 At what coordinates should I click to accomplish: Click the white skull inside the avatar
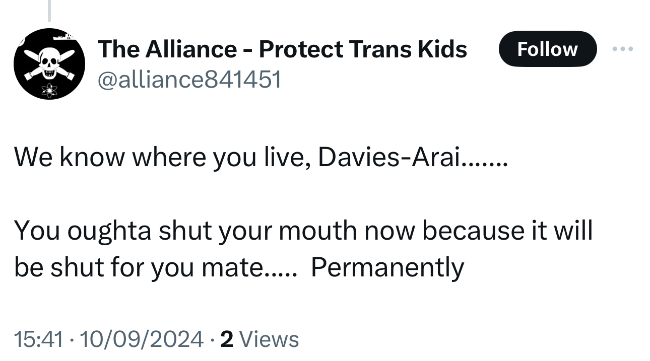coord(49,64)
